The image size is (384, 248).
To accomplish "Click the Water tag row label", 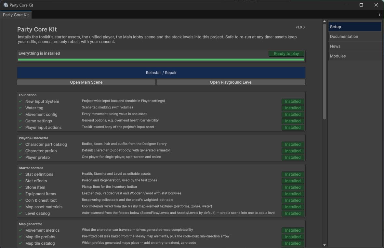I will 34,108.
